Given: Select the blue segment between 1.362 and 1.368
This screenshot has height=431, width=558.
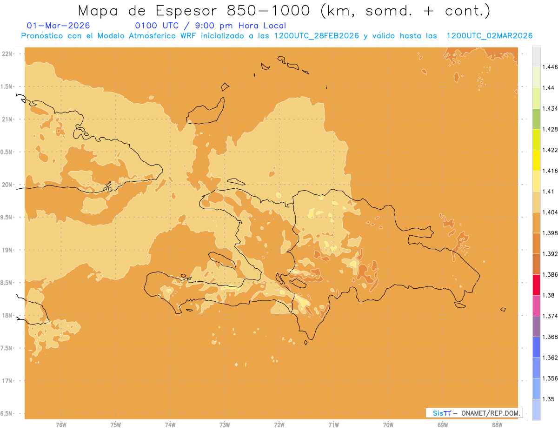Looking at the screenshot, I should click(536, 347).
